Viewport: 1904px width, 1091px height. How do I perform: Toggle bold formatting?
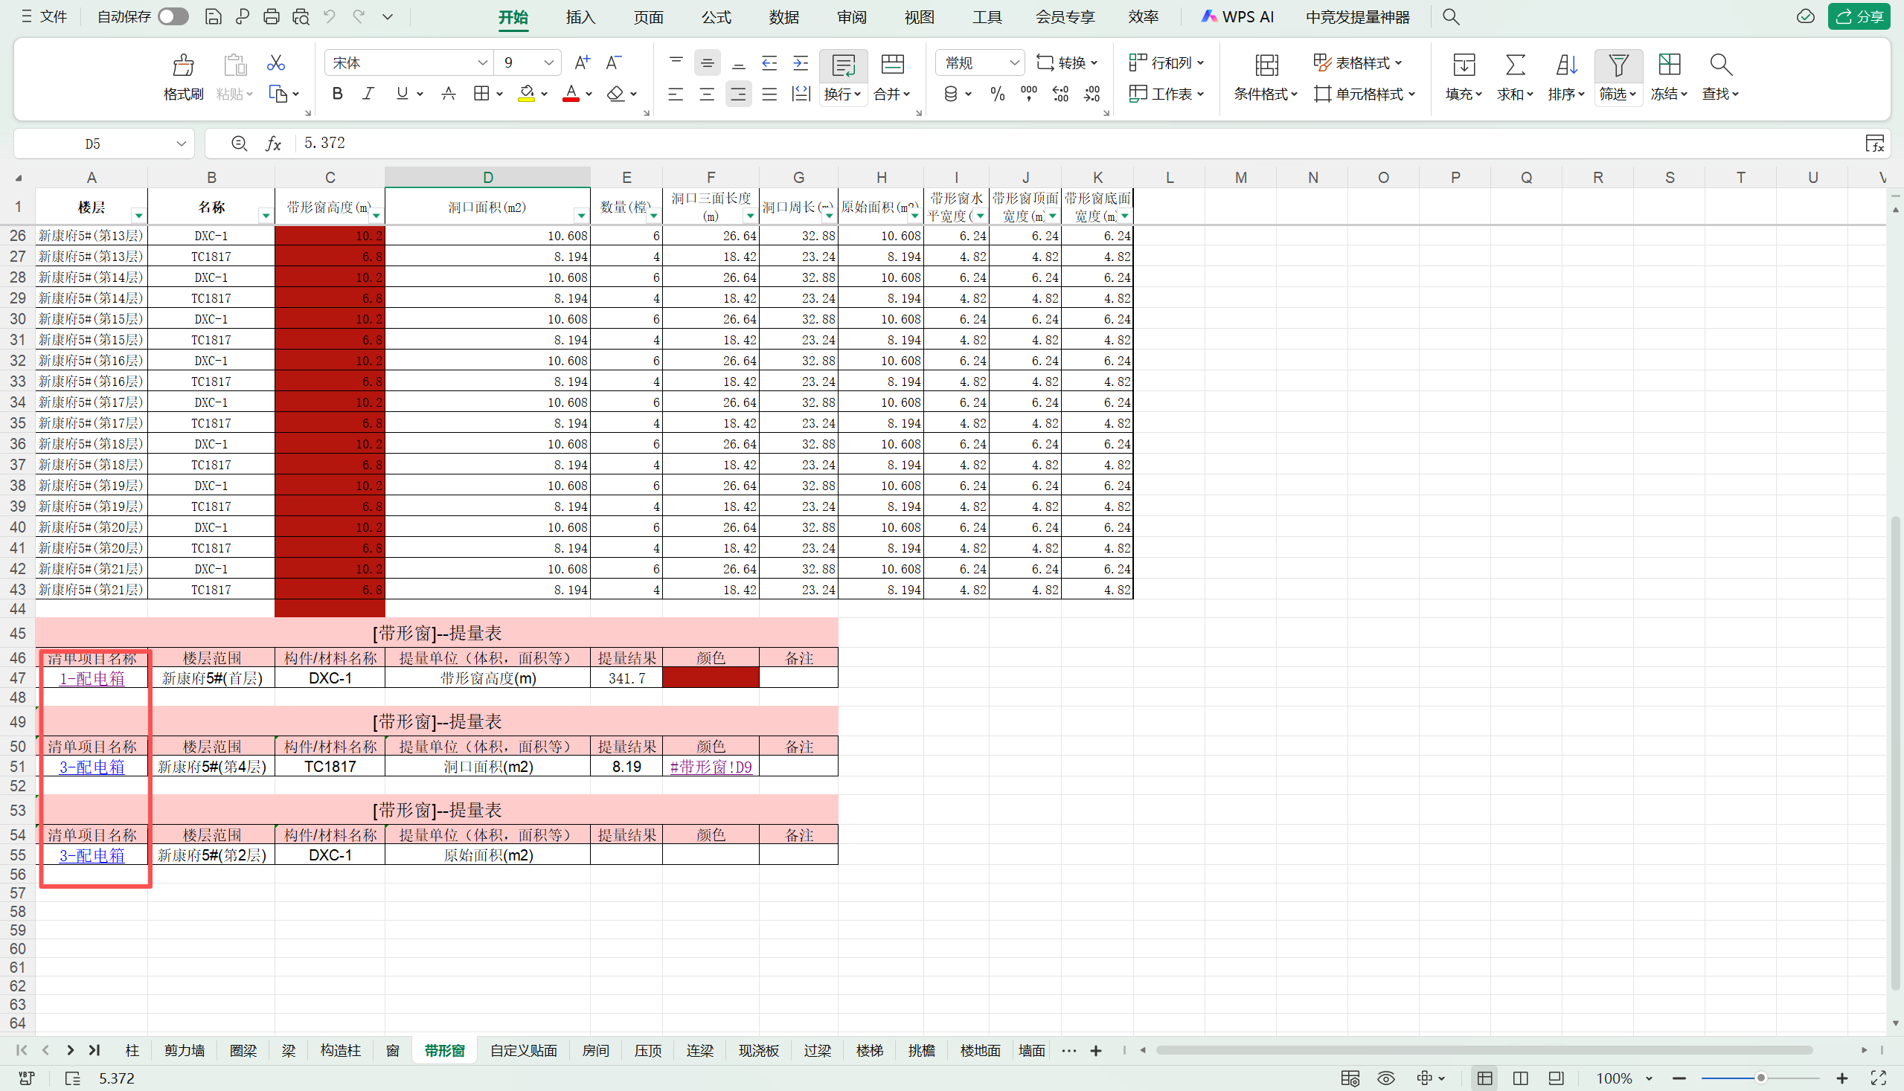(x=337, y=94)
